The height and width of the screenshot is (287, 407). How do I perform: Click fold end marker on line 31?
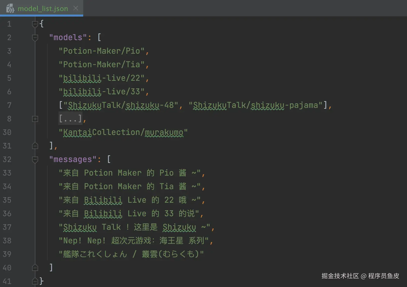click(x=35, y=146)
